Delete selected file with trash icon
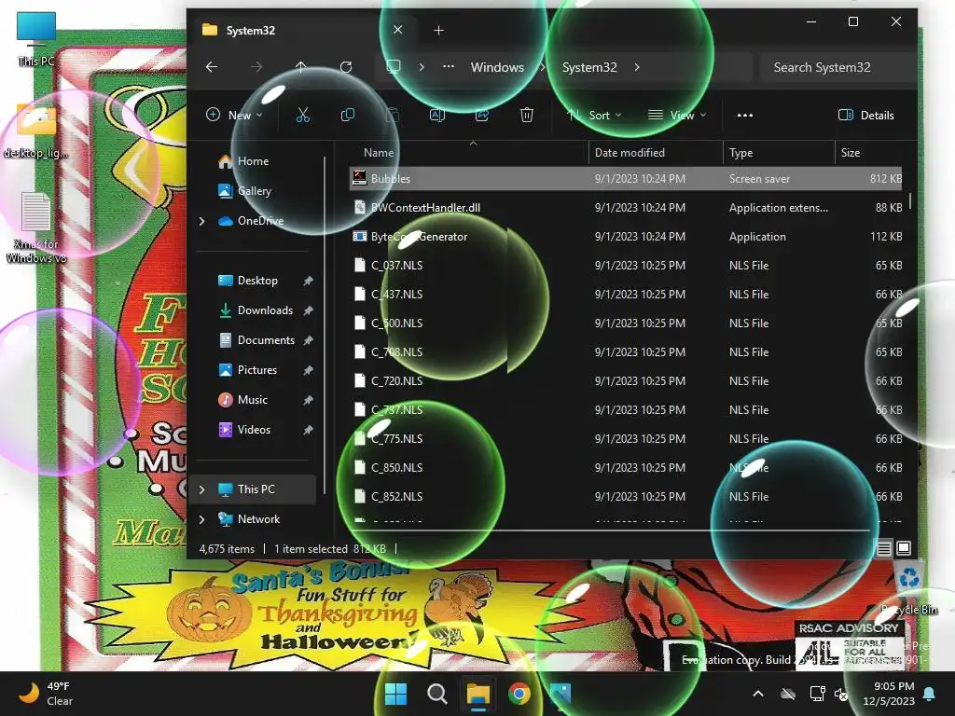The width and height of the screenshot is (955, 716). pos(527,115)
